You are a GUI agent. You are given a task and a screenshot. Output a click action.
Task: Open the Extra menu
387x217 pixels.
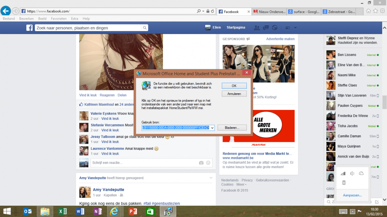(x=74, y=19)
